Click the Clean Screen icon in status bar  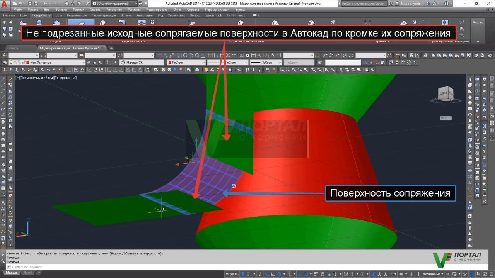click(485, 274)
